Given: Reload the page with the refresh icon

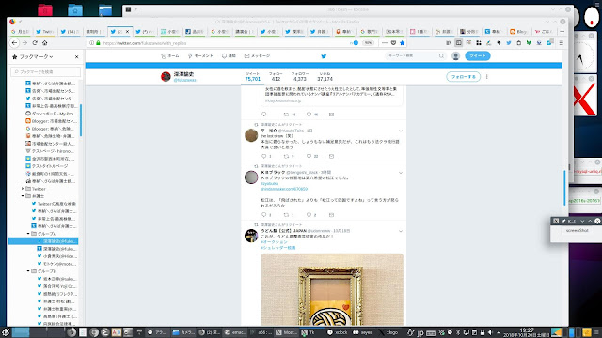Looking at the screenshot, I should [35, 43].
